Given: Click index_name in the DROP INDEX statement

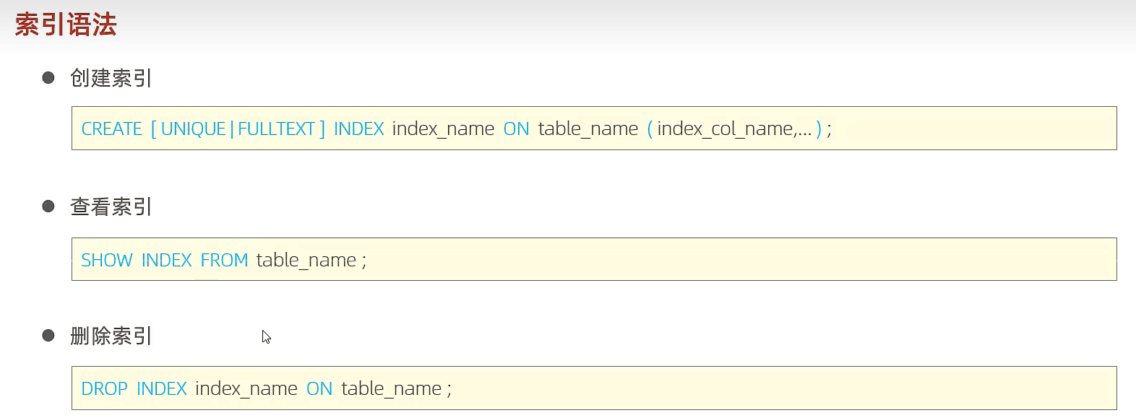Looking at the screenshot, I should [x=246, y=389].
